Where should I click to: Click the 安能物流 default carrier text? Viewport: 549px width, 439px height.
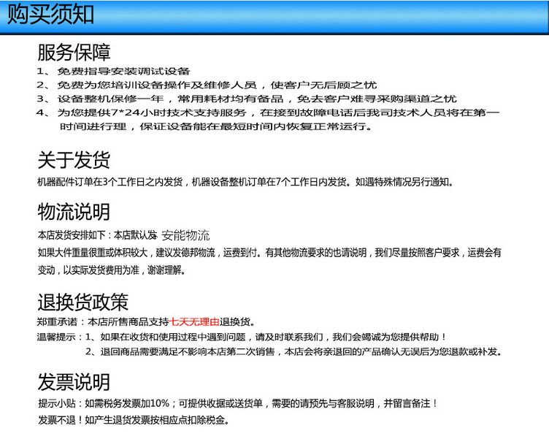coord(185,236)
